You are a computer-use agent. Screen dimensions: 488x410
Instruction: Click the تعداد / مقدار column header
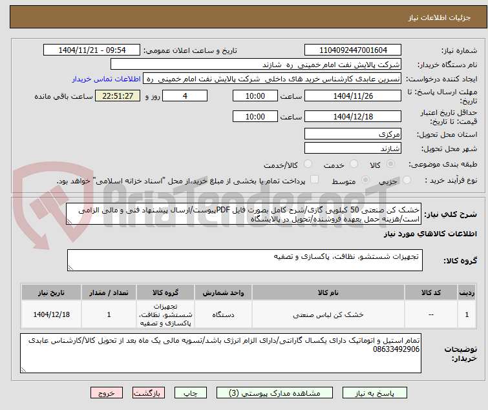[109, 292]
